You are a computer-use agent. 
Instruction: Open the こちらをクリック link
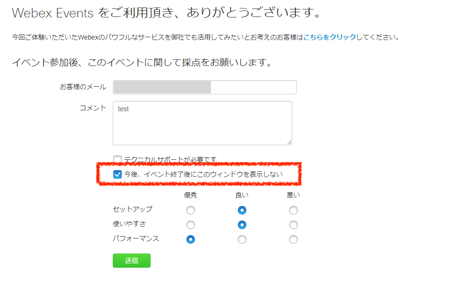329,37
